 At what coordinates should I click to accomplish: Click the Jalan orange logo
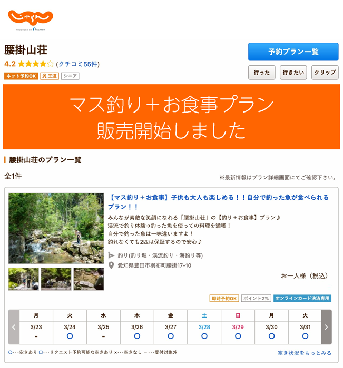click(31, 18)
